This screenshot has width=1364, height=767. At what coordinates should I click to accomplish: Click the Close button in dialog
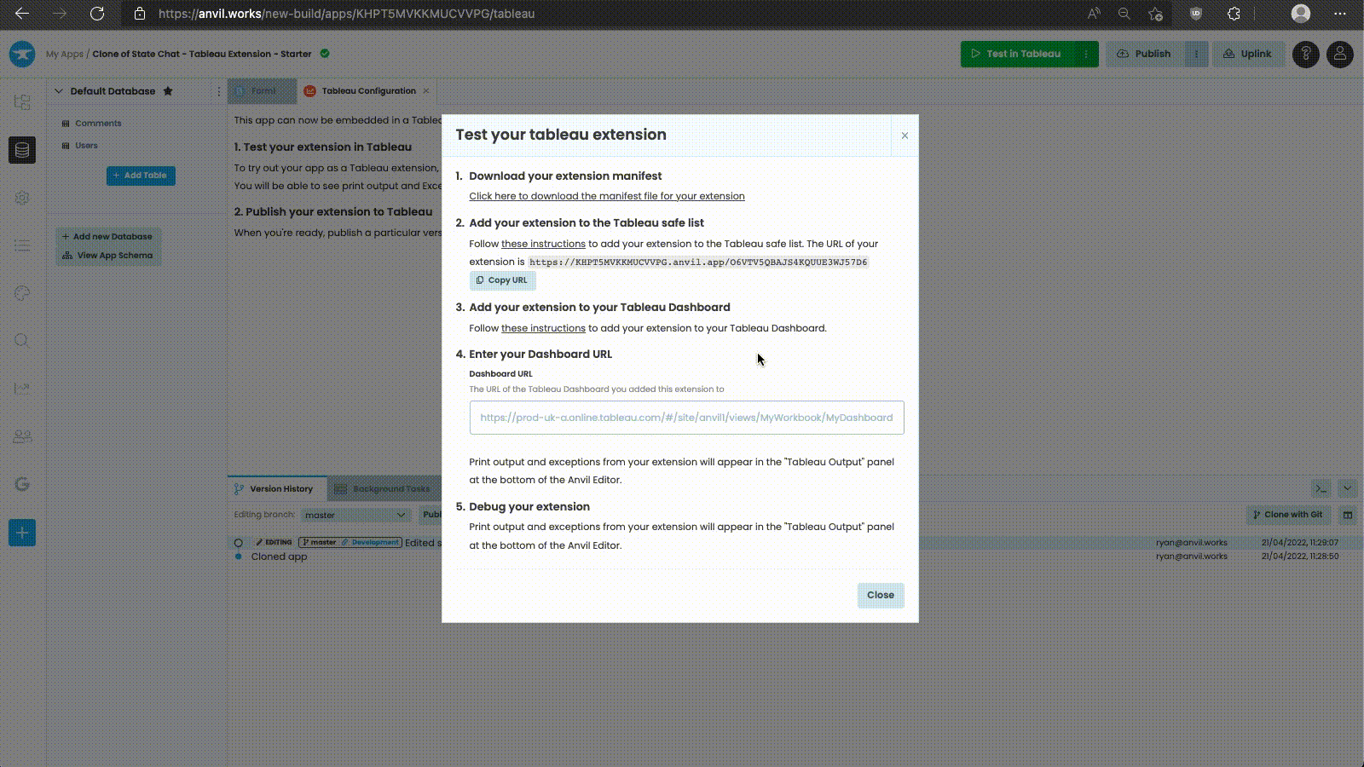(881, 595)
